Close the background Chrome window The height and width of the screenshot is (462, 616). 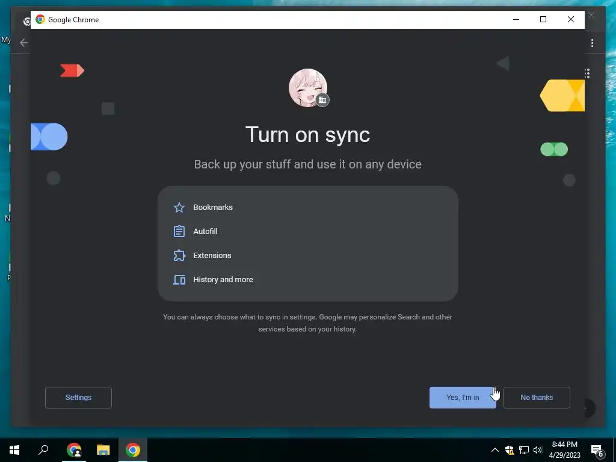(x=591, y=15)
